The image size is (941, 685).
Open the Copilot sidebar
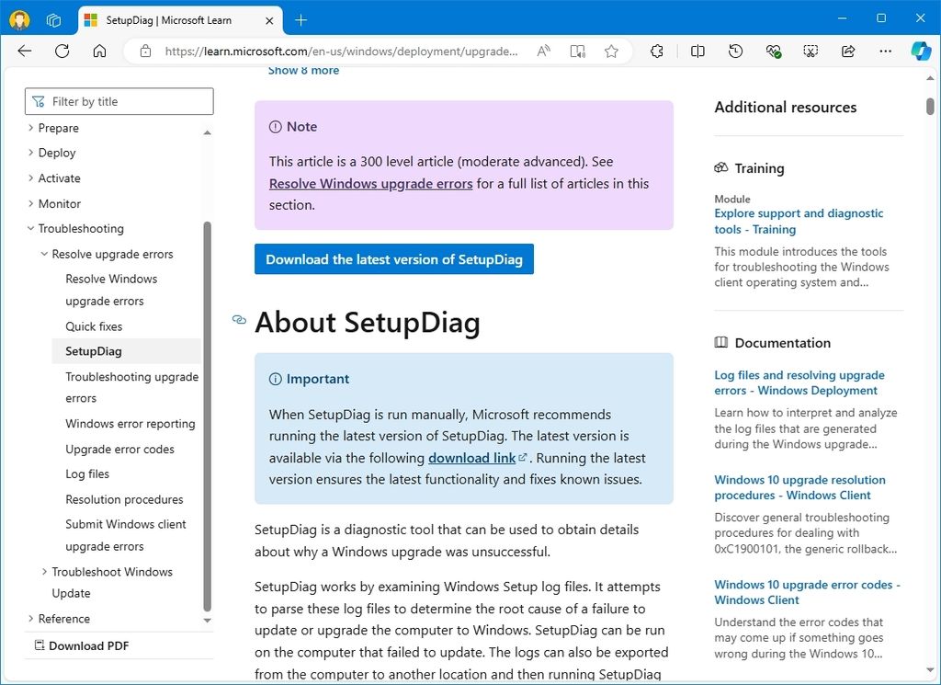pyautogui.click(x=921, y=51)
